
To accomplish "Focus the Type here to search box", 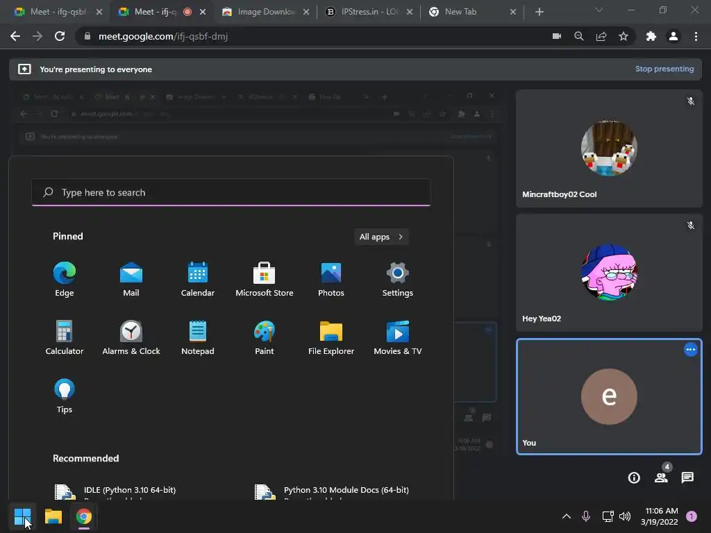I will click(x=231, y=192).
